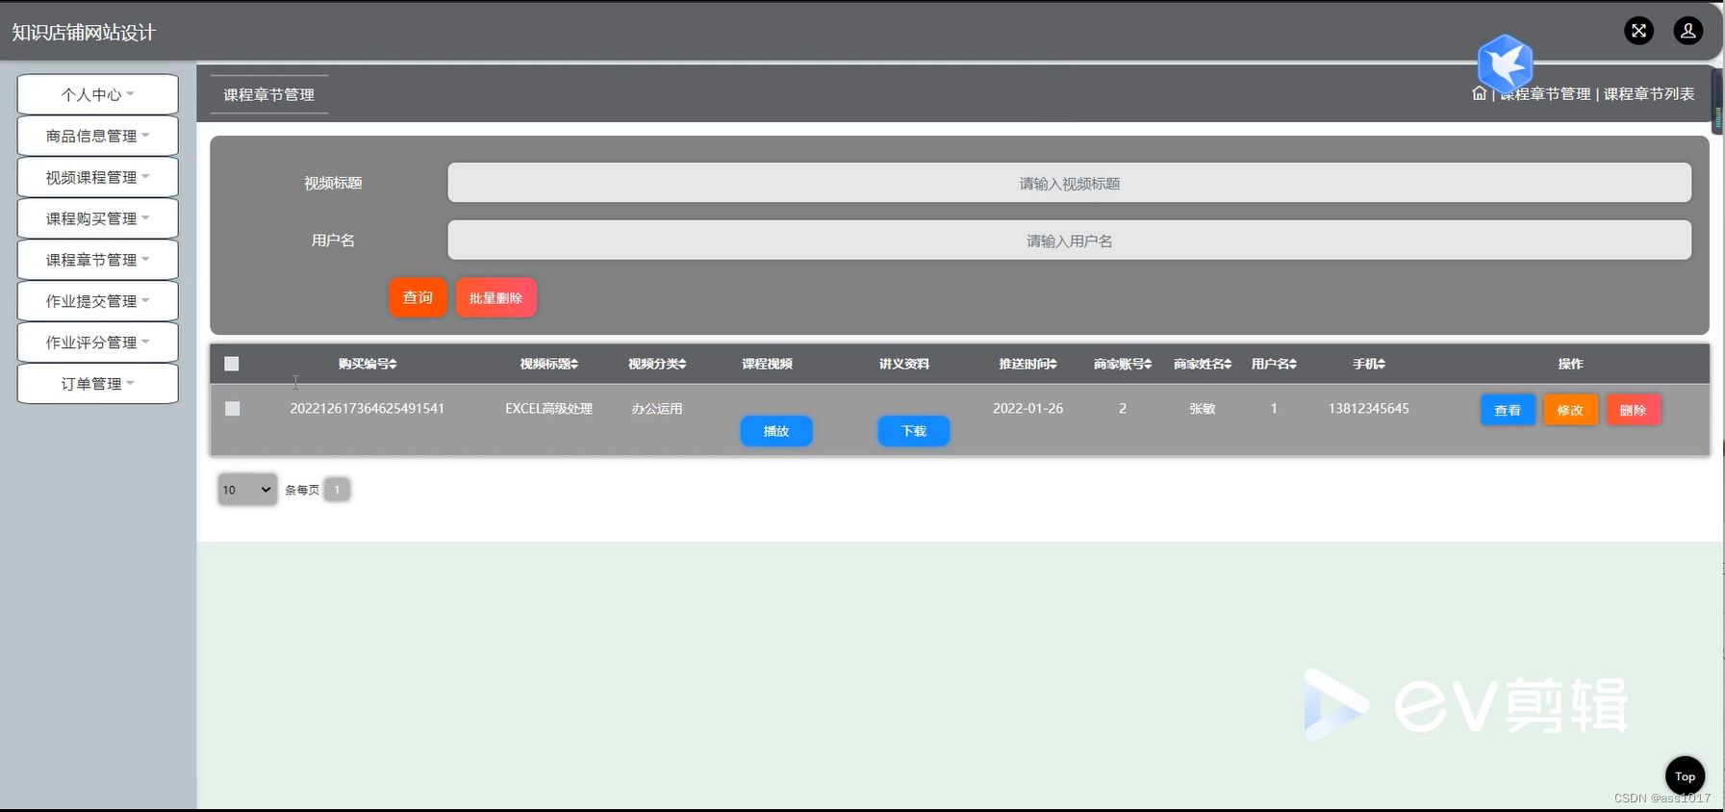This screenshot has height=812, width=1725.
Task: Expand the 作业提交管理 sidebar menu
Action: 97,301
